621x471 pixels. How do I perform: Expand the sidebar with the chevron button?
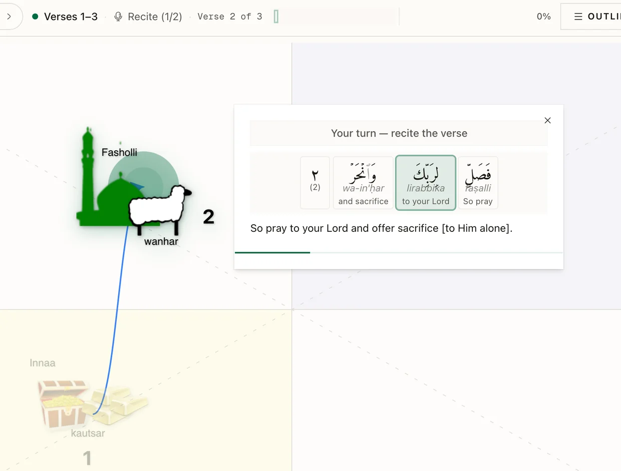[x=9, y=17]
